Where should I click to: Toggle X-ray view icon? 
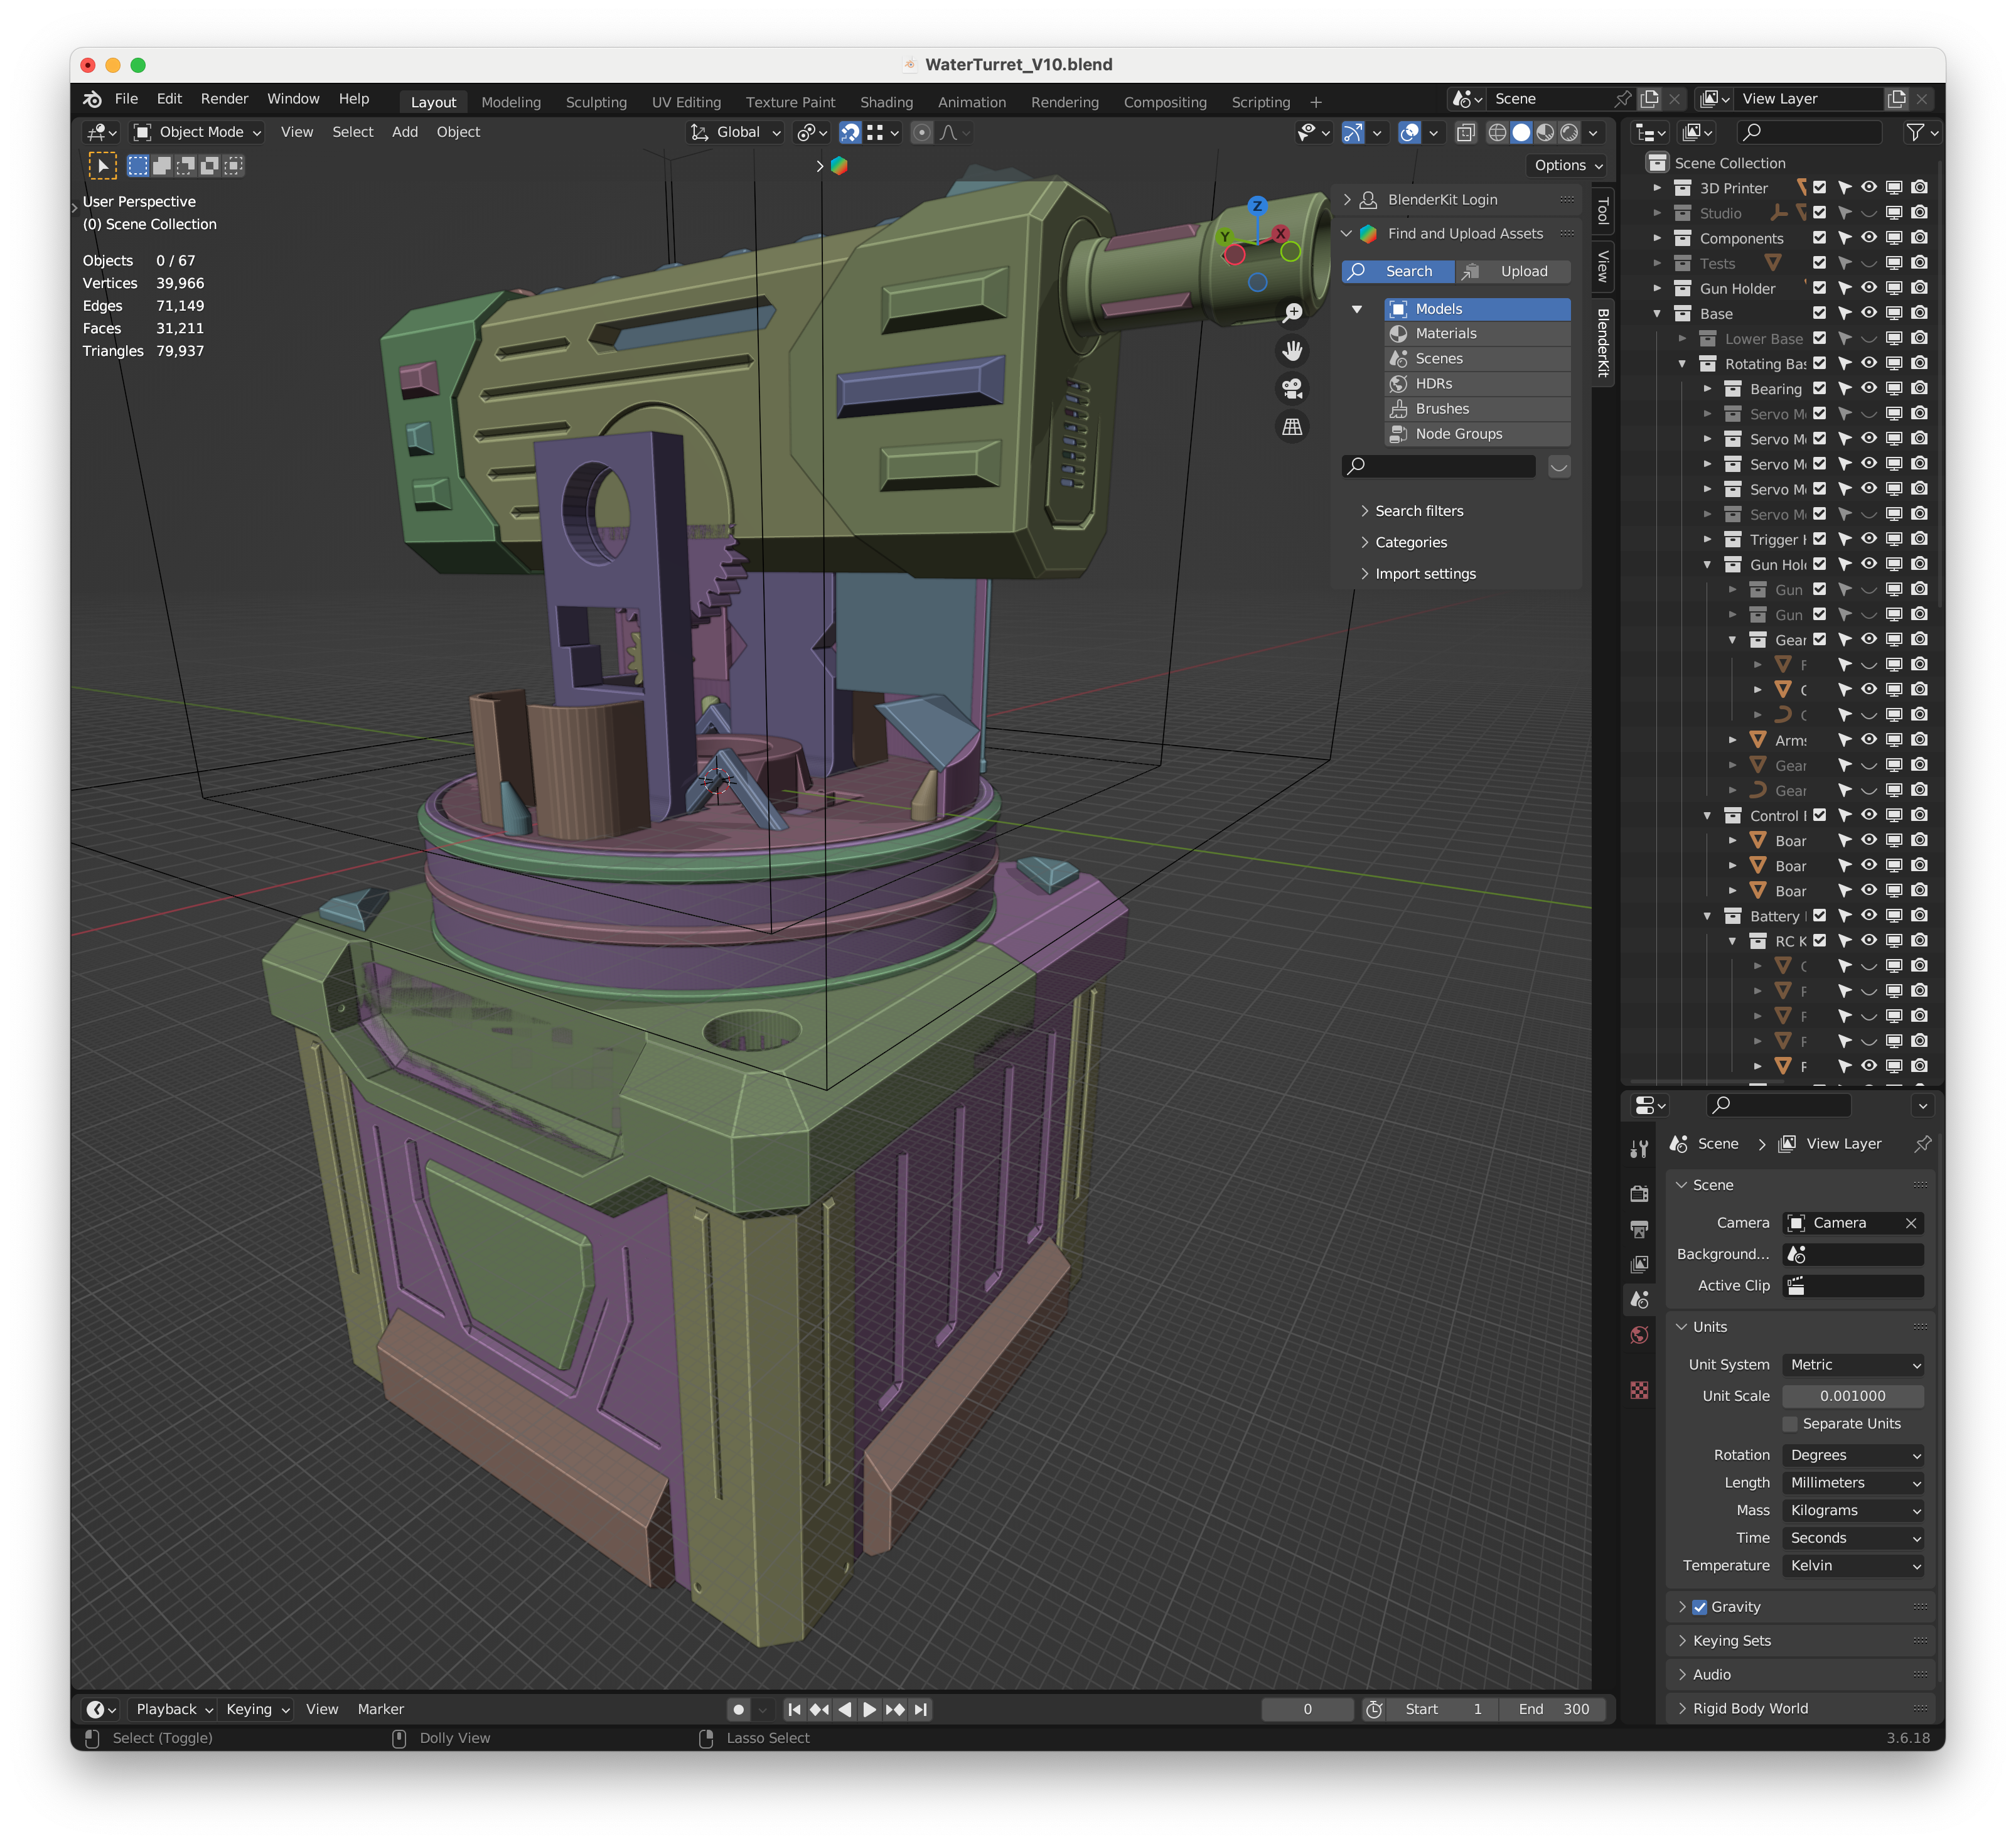coord(1466,132)
